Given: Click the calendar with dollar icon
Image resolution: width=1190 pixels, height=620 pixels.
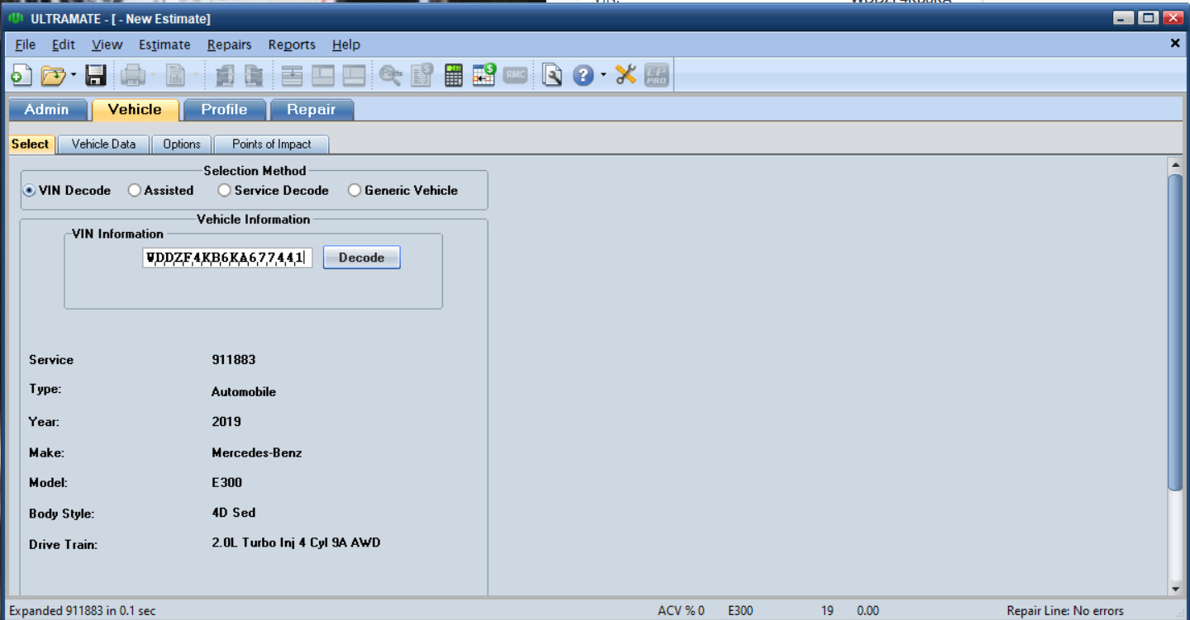Looking at the screenshot, I should coord(484,75).
